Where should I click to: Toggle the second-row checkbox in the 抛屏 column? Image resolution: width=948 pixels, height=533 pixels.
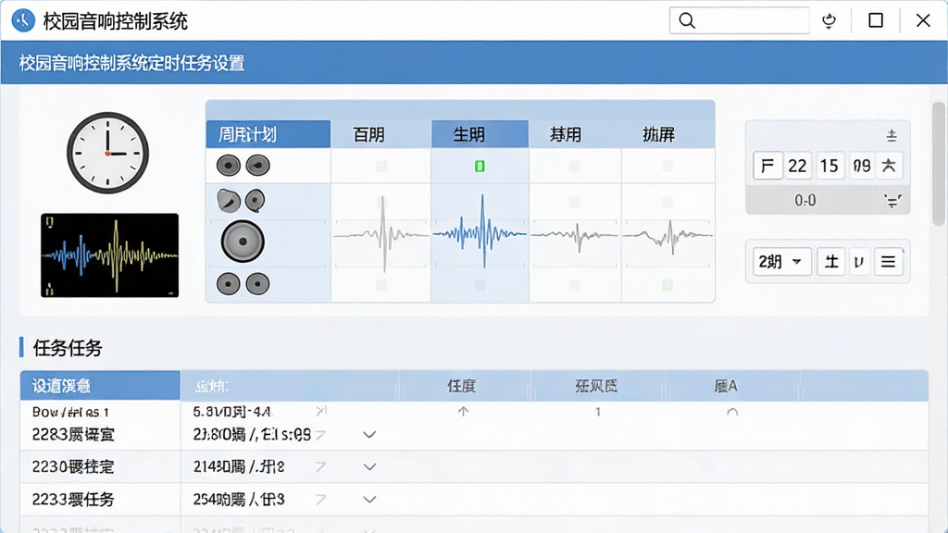pyautogui.click(x=667, y=202)
